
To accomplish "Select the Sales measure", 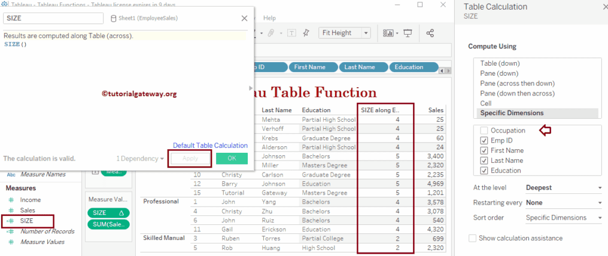I will point(28,211).
